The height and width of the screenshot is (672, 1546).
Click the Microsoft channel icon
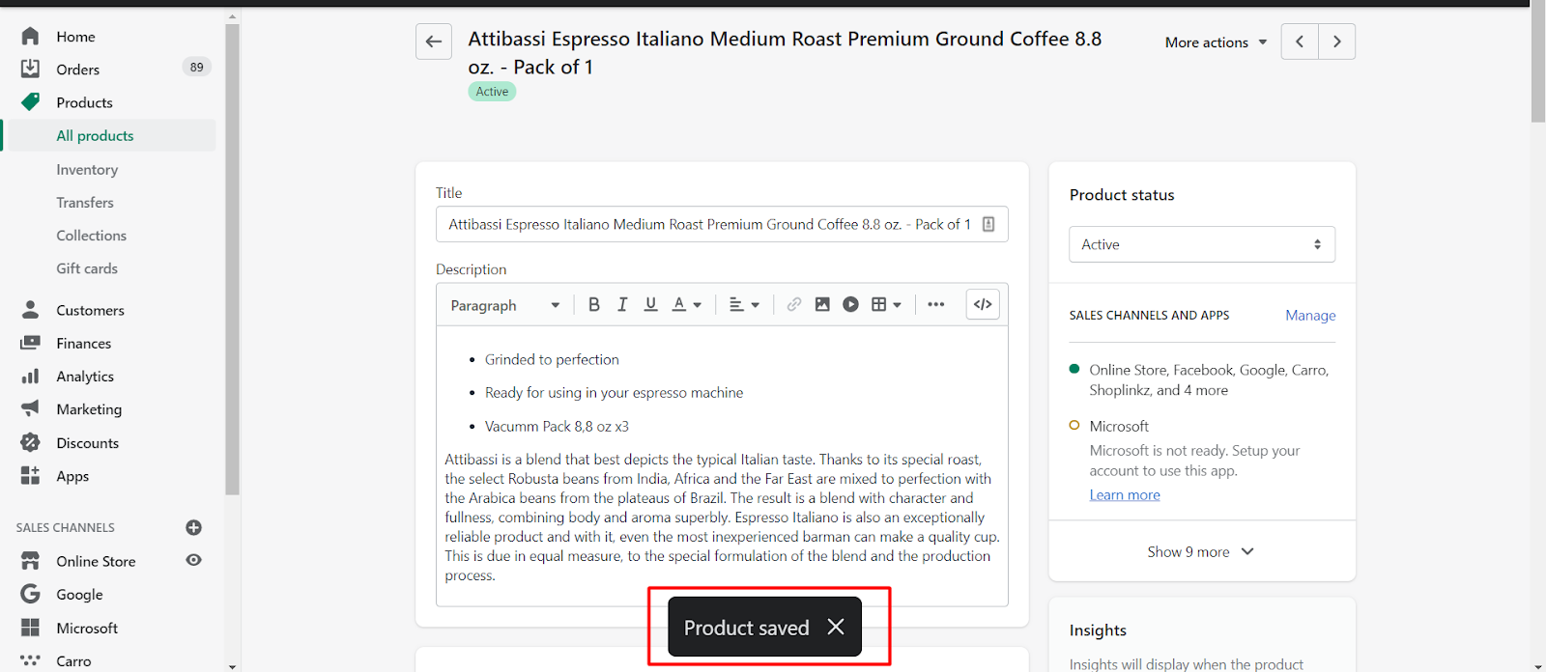click(30, 628)
